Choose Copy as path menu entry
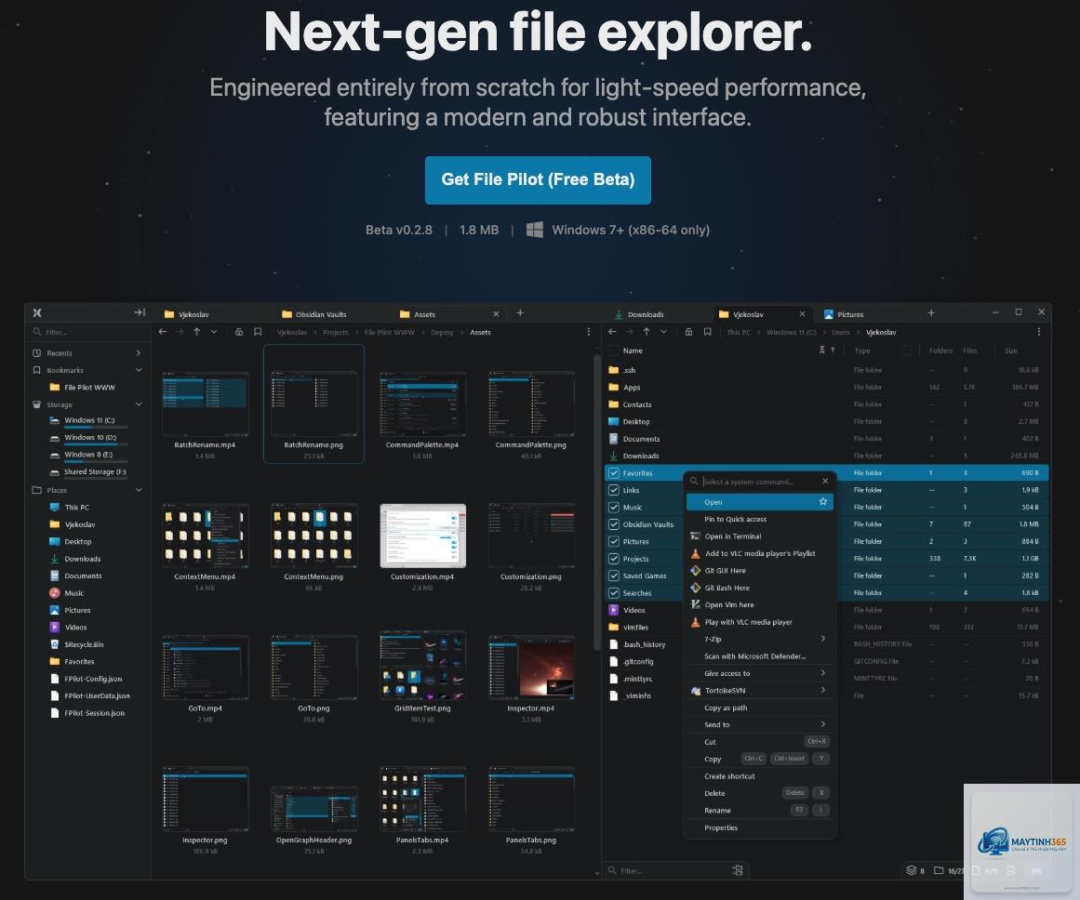The height and width of the screenshot is (900, 1080). coord(760,708)
